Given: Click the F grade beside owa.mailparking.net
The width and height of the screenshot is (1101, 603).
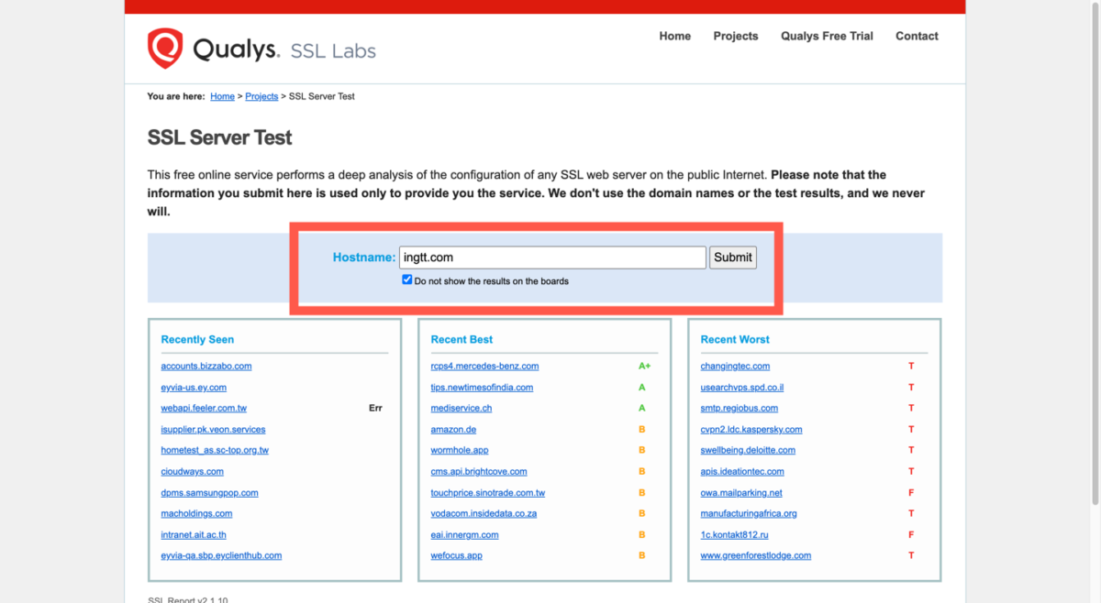Looking at the screenshot, I should tap(911, 492).
